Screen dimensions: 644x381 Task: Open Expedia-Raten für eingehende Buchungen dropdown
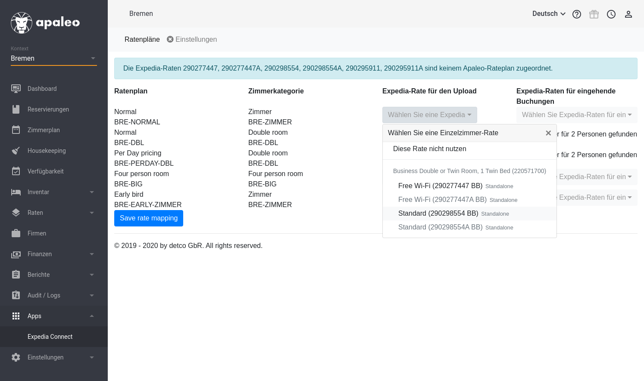(x=577, y=115)
